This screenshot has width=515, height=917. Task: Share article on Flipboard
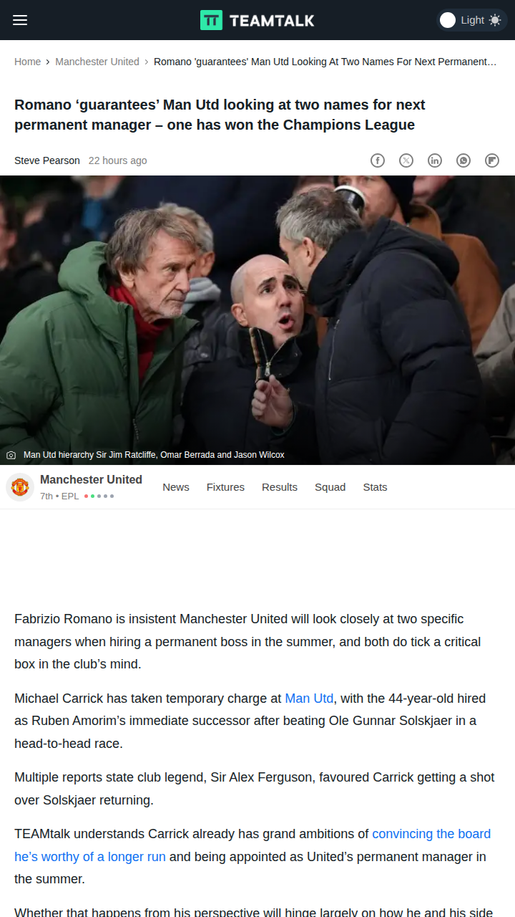(x=492, y=160)
